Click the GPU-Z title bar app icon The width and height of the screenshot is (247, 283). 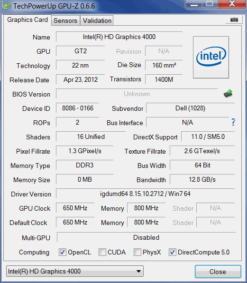[x=7, y=6]
